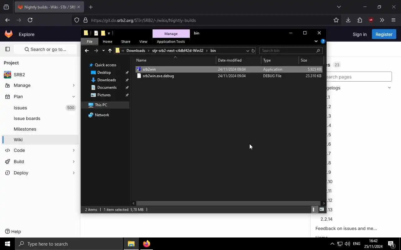Open the View ribbon tab
This screenshot has height=250, width=401.
click(x=143, y=42)
